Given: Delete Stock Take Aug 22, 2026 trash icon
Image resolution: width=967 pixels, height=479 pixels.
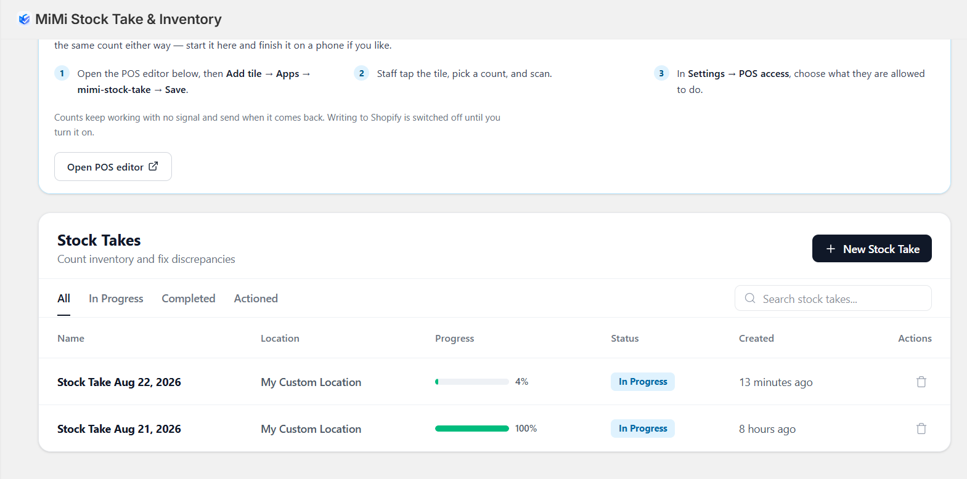Looking at the screenshot, I should [921, 382].
